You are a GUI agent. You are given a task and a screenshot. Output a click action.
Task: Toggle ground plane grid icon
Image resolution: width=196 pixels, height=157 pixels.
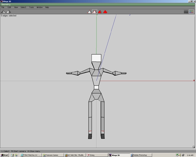click(x=186, y=12)
